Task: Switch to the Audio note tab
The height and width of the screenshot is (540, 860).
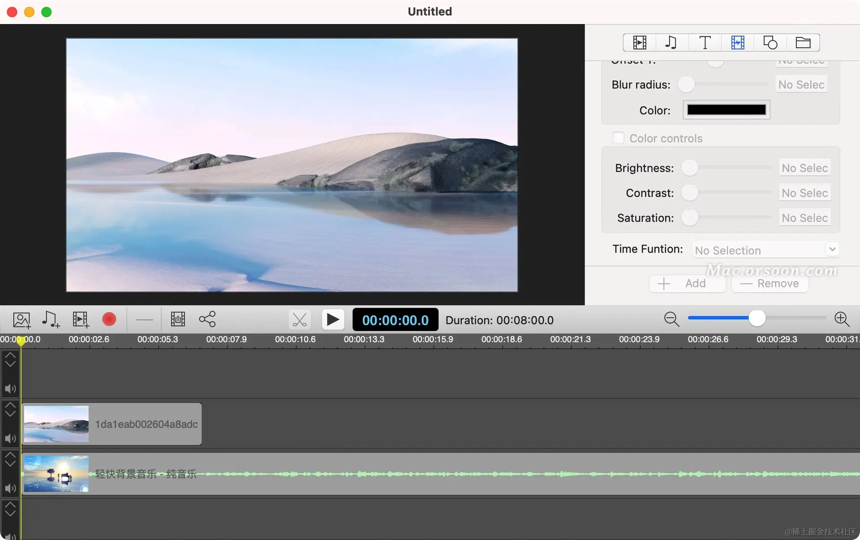Action: coord(671,43)
